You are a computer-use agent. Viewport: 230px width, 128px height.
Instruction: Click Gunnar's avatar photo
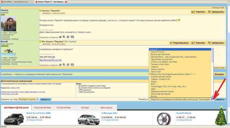pos(9,24)
